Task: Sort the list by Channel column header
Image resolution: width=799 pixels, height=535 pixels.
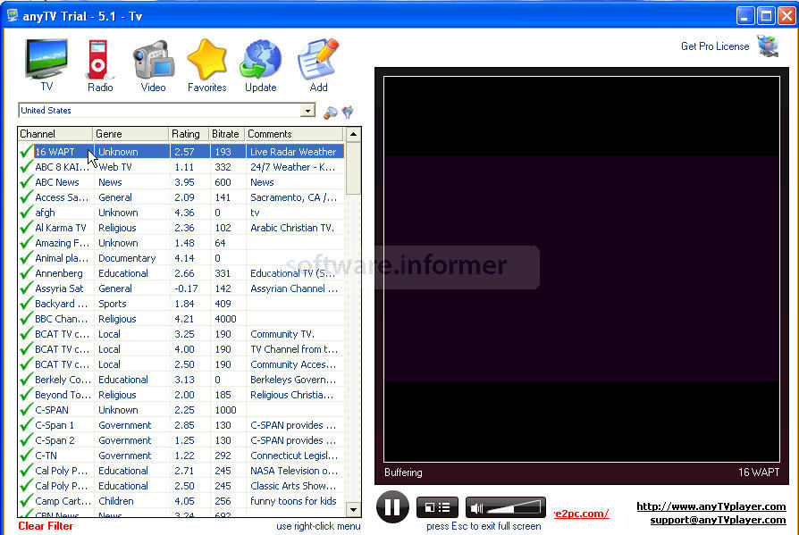Action: [x=55, y=134]
